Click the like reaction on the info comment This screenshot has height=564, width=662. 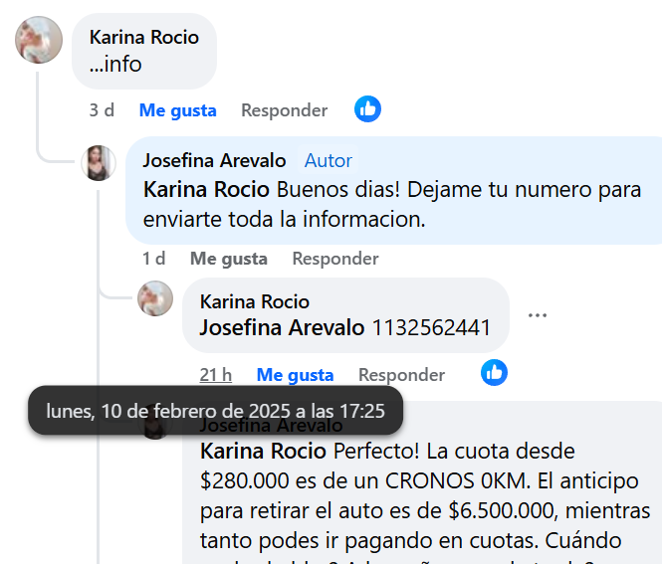367,109
